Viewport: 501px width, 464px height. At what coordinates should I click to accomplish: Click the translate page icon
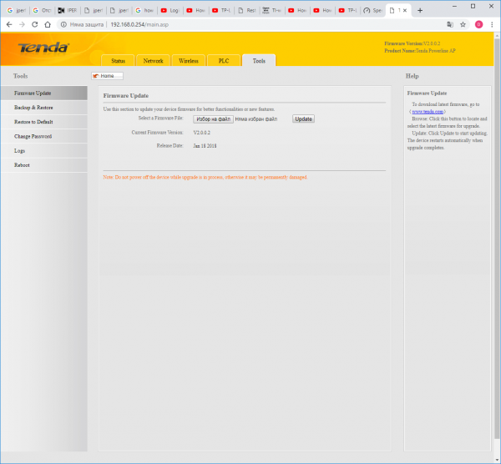(450, 24)
